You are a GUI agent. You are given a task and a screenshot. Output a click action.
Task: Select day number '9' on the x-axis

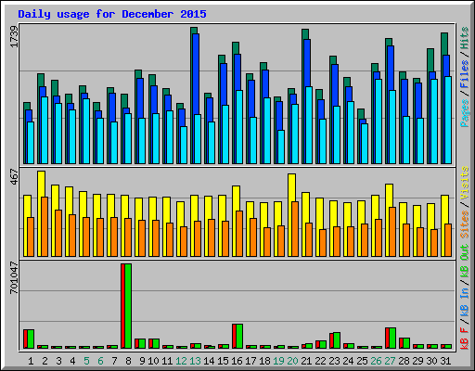tap(142, 361)
